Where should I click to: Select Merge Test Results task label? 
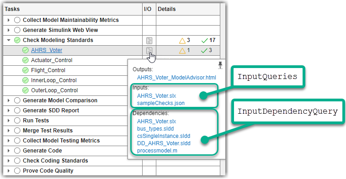48,131
